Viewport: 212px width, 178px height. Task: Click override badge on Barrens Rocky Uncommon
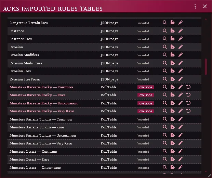pos(146,103)
